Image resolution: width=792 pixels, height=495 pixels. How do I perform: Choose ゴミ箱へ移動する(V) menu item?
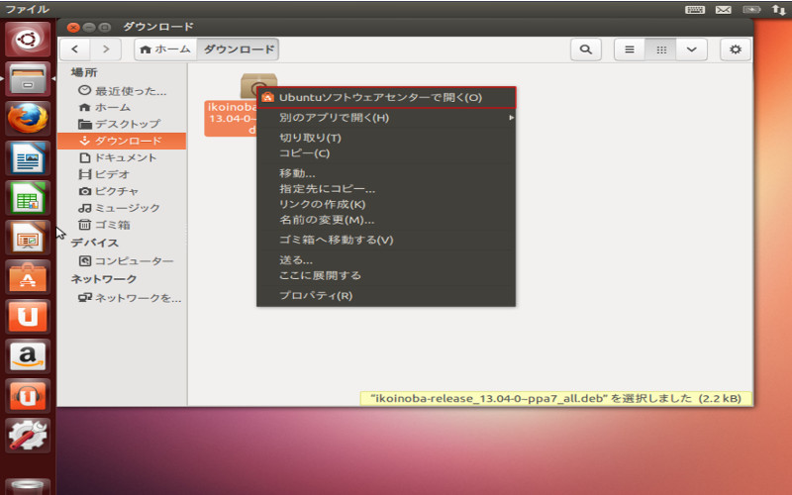click(x=386, y=240)
